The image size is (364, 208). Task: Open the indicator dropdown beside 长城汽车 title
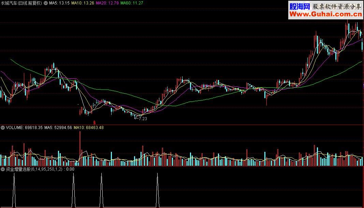pyautogui.click(x=46, y=3)
